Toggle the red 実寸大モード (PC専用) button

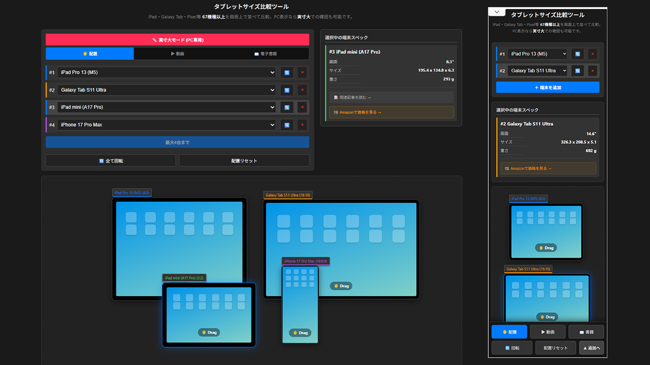click(177, 40)
